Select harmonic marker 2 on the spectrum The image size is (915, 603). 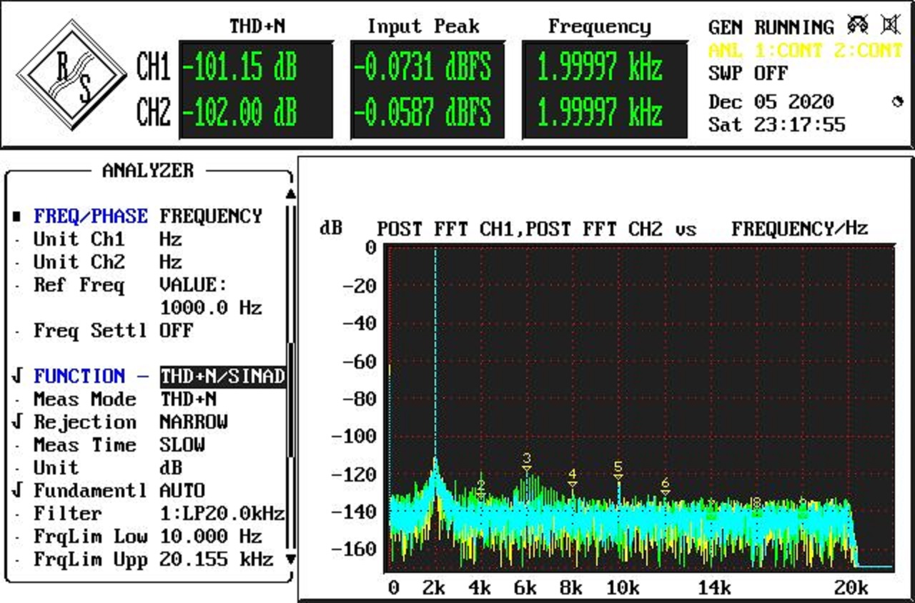click(481, 488)
